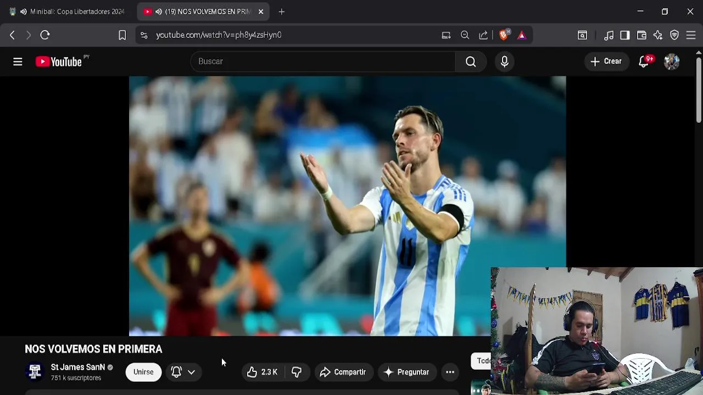Open Brave VPN shield icon
The height and width of the screenshot is (395, 703).
click(x=674, y=35)
